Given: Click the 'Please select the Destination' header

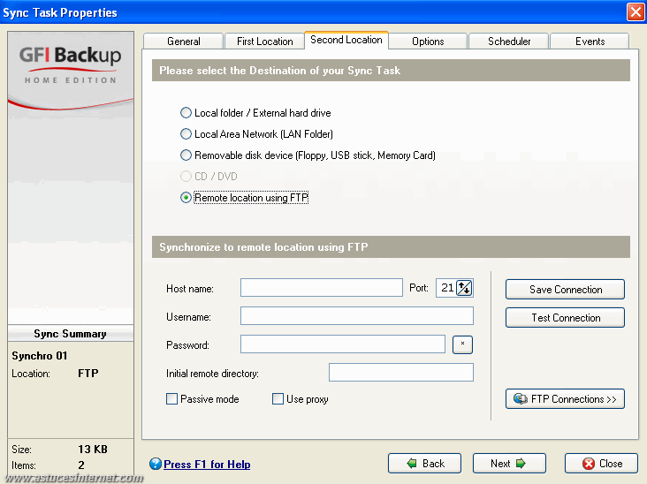Looking at the screenshot, I should coord(391,71).
